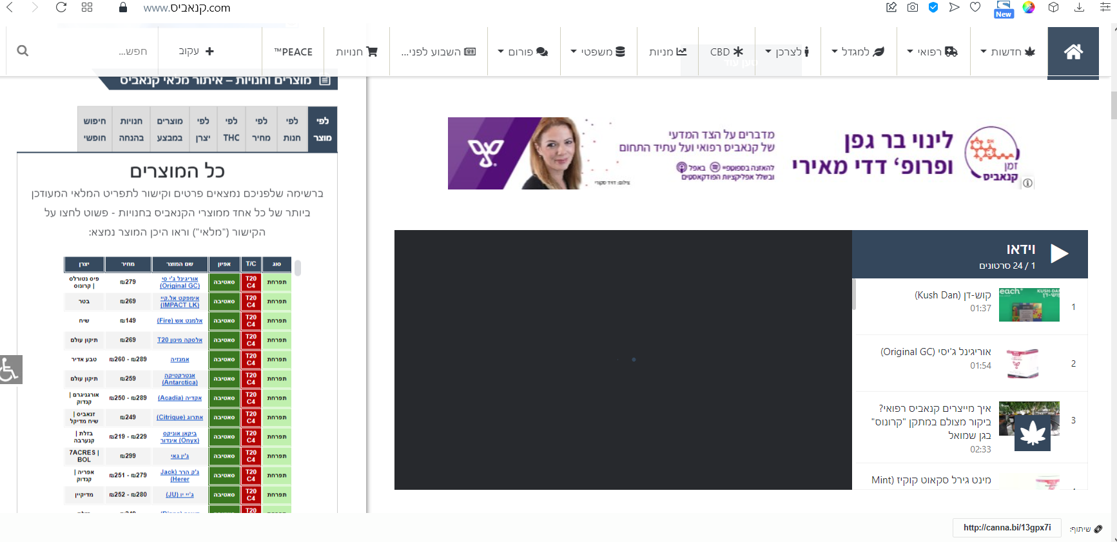
Task: Expand the חדשות news dropdown
Action: point(1007,52)
